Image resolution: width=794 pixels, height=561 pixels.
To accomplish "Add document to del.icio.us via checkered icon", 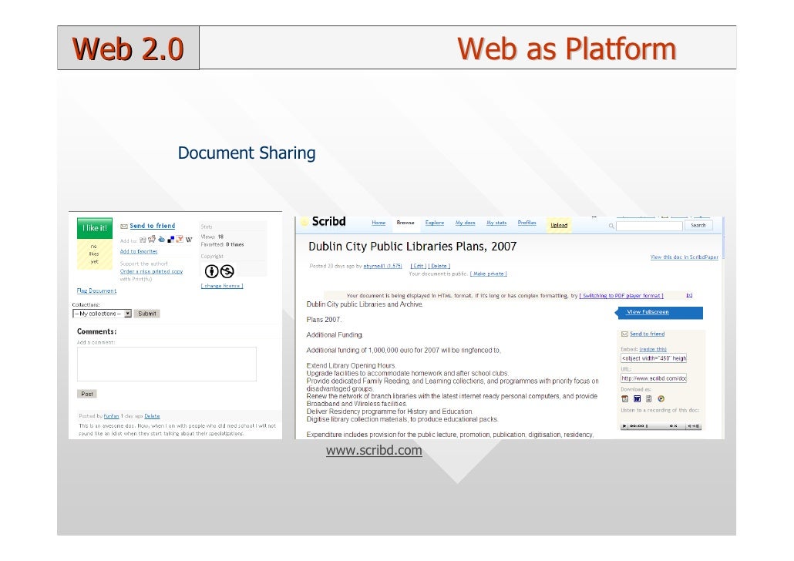I will click(170, 240).
